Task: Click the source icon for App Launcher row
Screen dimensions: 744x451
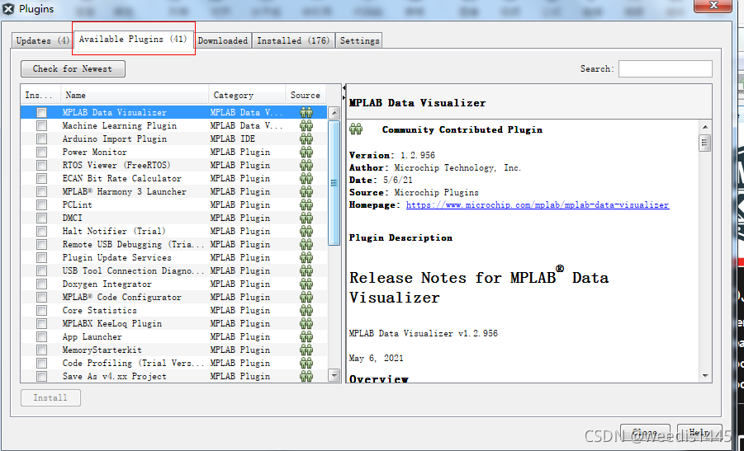Action: tap(306, 337)
